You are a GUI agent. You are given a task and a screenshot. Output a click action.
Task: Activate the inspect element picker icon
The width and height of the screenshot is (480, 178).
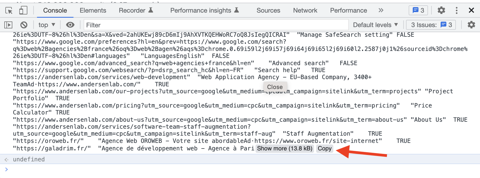[9, 10]
